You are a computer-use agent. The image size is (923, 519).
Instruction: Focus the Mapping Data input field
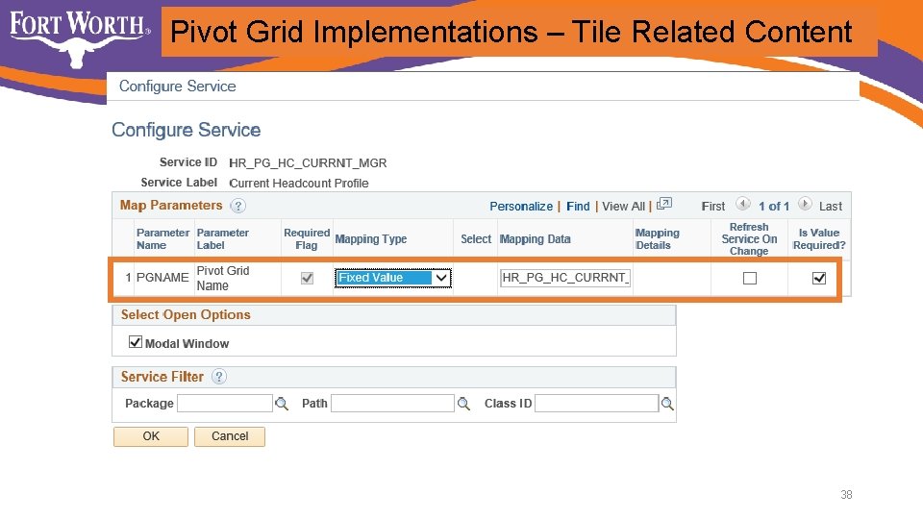pyautogui.click(x=565, y=278)
